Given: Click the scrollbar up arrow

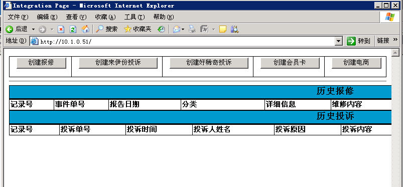Looking at the screenshot, I should coord(395,53).
